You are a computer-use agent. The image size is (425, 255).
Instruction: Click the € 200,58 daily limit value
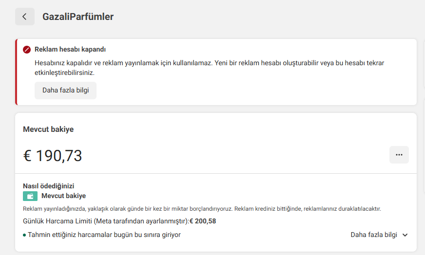pos(203,221)
